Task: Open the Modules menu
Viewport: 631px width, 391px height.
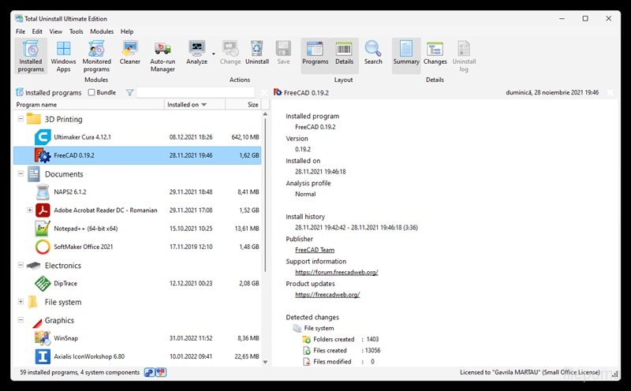Action: [102, 32]
